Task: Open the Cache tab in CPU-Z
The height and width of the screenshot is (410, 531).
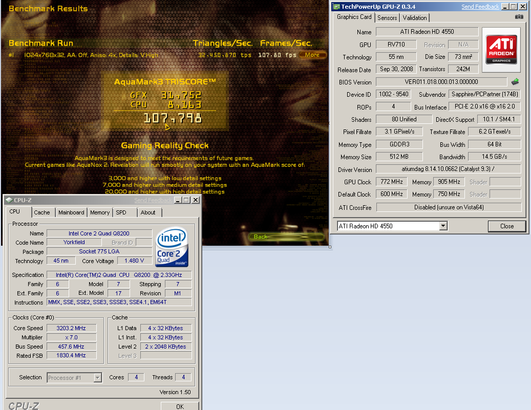Action: pyautogui.click(x=41, y=212)
